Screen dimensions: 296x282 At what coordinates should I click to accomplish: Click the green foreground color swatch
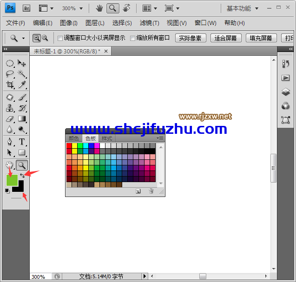point(12,180)
